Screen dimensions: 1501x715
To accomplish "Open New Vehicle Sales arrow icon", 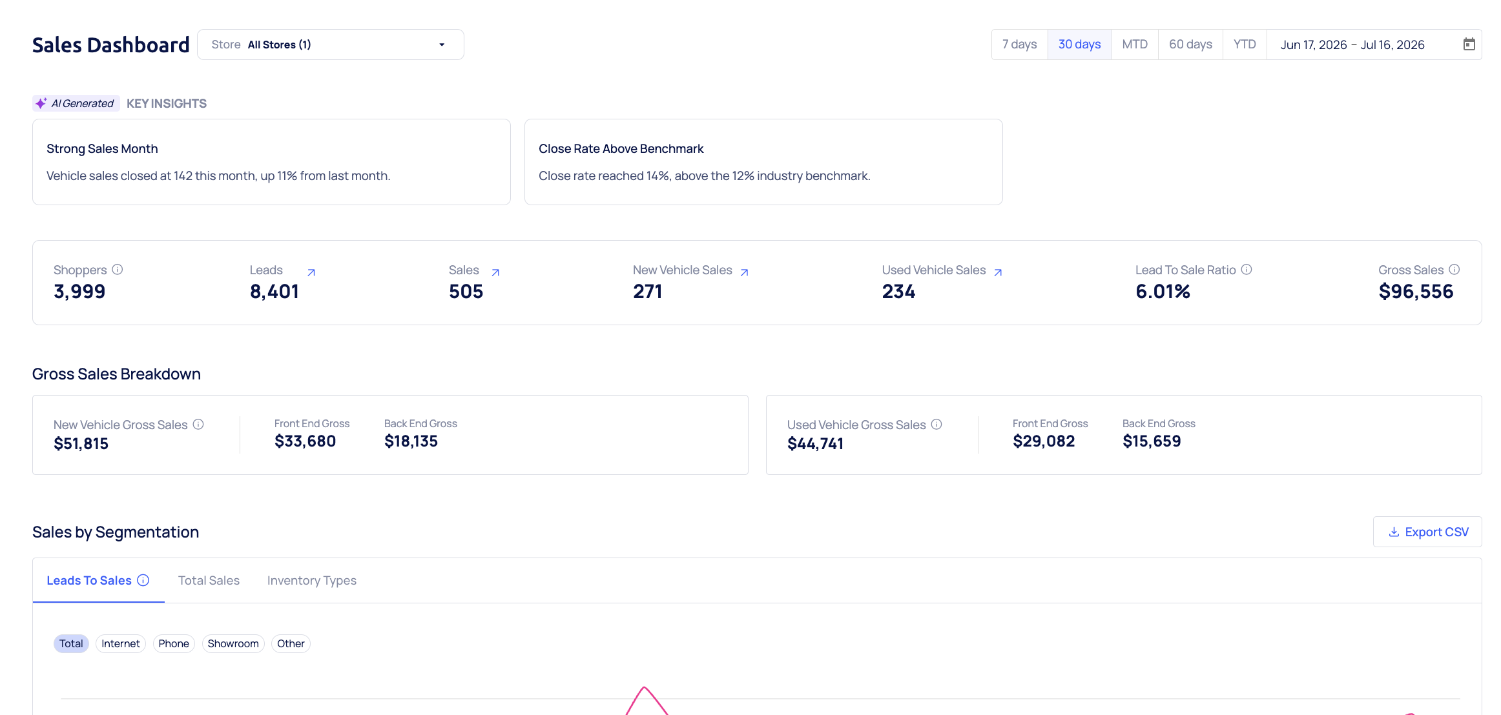I will point(744,272).
